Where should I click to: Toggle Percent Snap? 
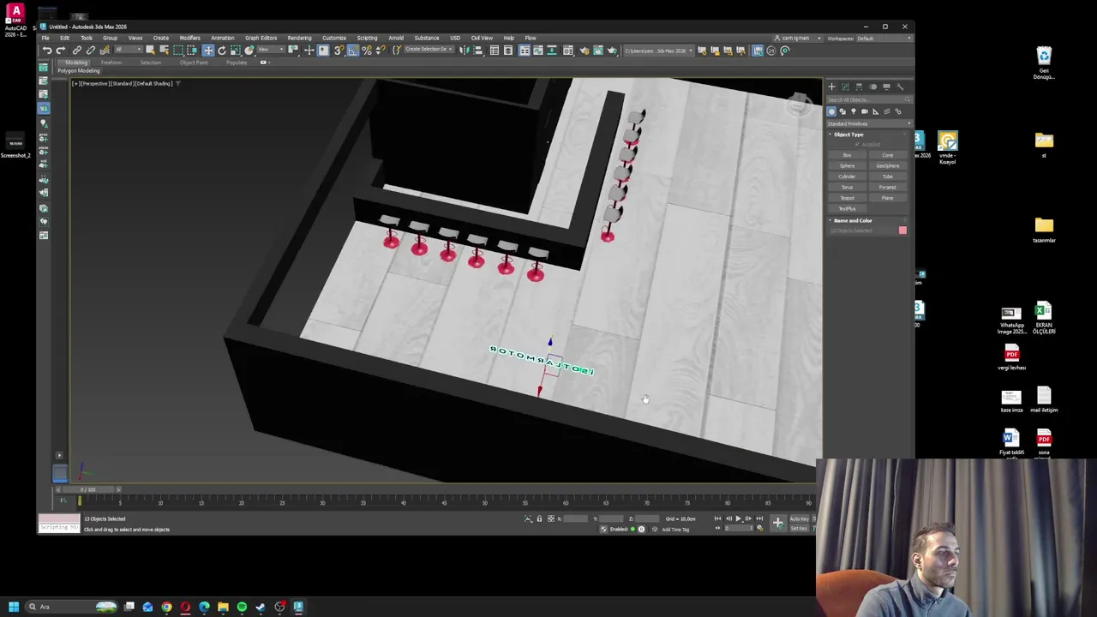[x=367, y=50]
